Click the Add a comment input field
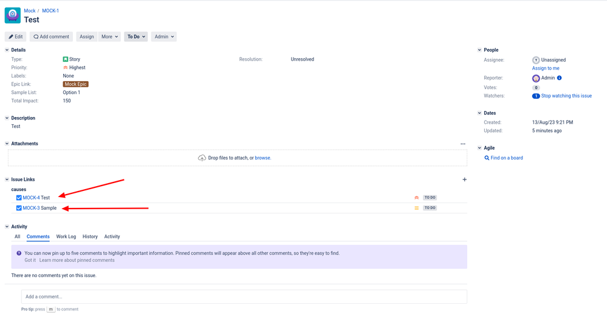The height and width of the screenshot is (328, 607). (244, 296)
